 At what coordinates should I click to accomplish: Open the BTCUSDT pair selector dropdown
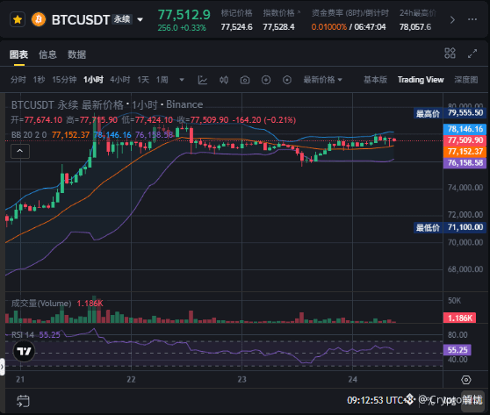(x=140, y=19)
